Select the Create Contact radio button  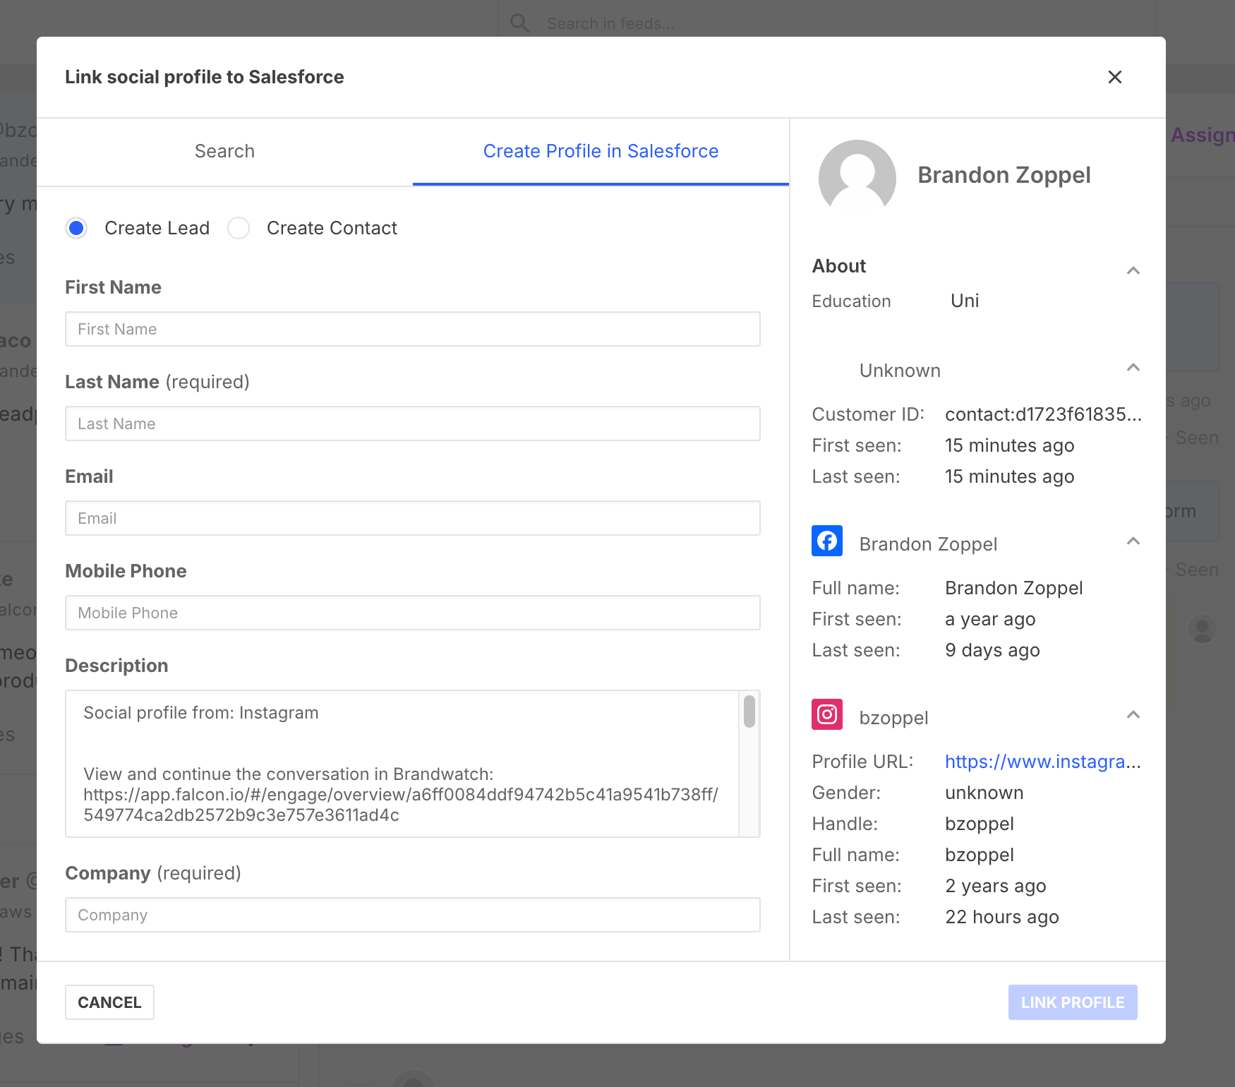[239, 228]
